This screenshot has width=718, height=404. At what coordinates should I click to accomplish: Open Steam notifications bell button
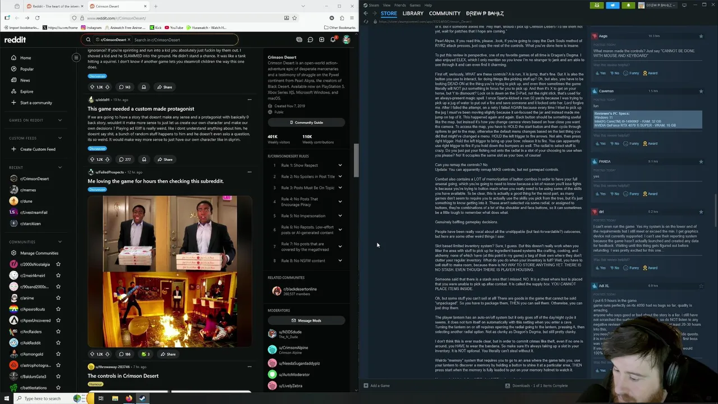628,5
